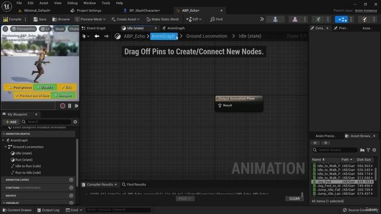The height and width of the screenshot is (214, 381).
Task: Open compile options three-dot menu
Action: click(26, 19)
